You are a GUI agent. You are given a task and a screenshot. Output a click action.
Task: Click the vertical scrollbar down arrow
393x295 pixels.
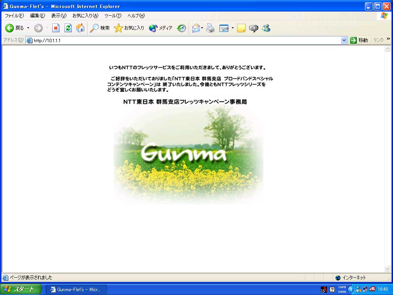388,269
